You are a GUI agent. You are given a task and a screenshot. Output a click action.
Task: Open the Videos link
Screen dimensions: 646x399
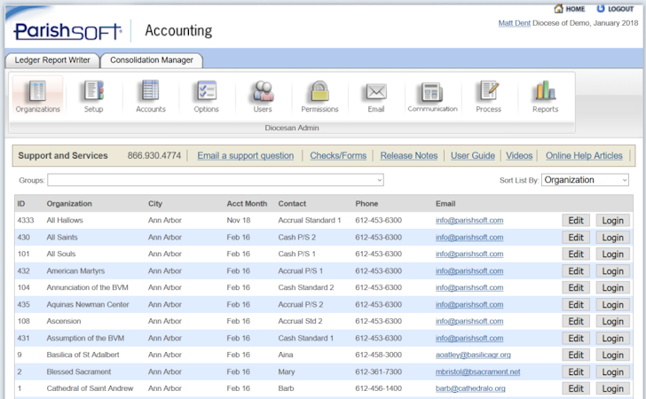[x=519, y=156]
